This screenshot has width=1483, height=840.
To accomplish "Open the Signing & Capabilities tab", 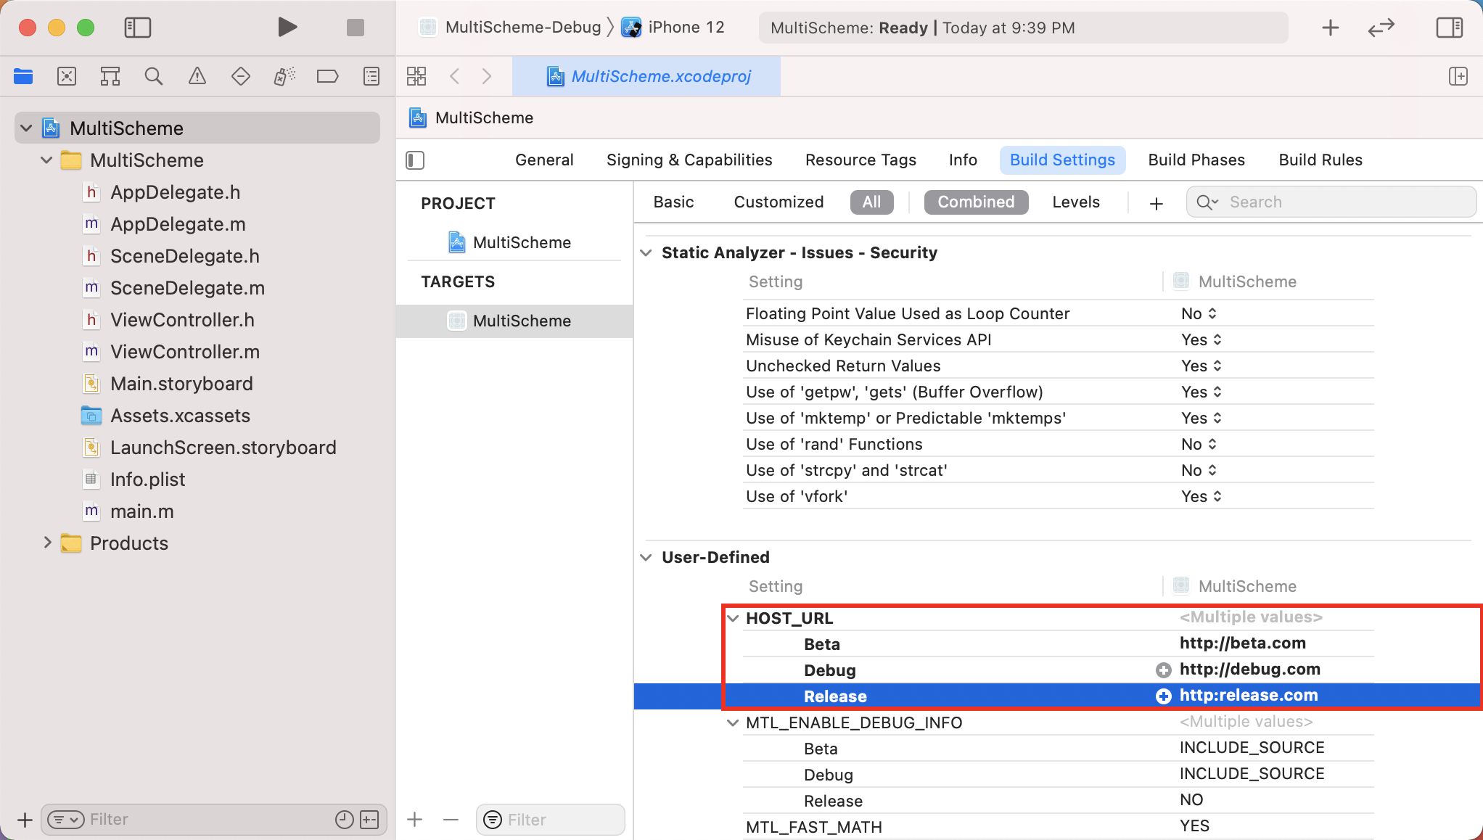I will pos(689,160).
